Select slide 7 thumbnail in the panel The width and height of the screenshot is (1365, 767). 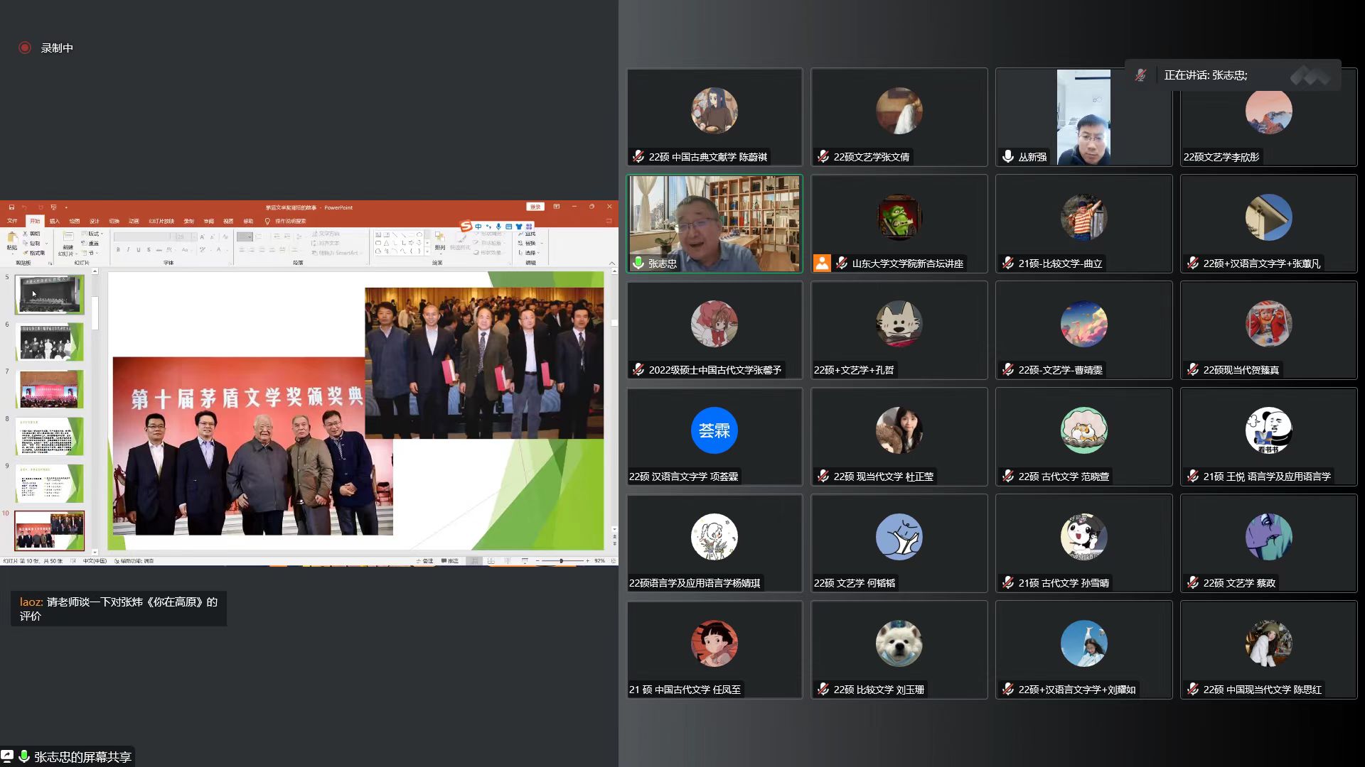(x=50, y=388)
